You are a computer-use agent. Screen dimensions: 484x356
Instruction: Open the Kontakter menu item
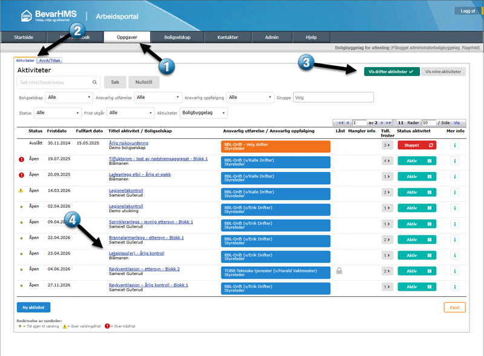point(227,37)
